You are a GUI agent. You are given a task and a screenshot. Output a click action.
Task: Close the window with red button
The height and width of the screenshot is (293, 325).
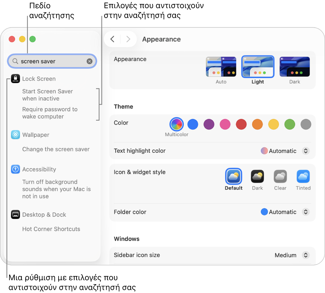coord(12,39)
